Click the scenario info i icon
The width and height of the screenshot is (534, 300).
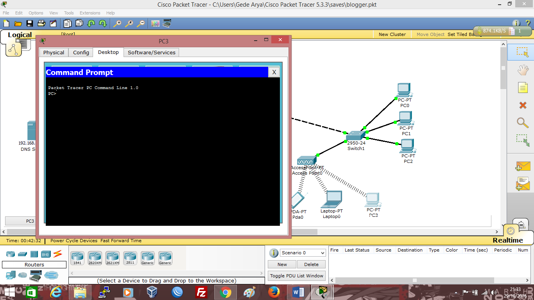point(274,253)
